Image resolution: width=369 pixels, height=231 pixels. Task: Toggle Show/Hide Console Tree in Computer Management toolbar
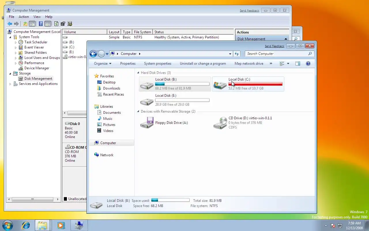point(32,24)
